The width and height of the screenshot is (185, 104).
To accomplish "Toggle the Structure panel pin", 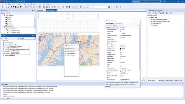I will (32, 11).
